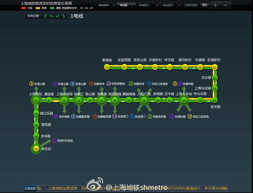253x193 pixels.
Task: Click line 4 circle toward 海伦路
Action: click(172, 116)
